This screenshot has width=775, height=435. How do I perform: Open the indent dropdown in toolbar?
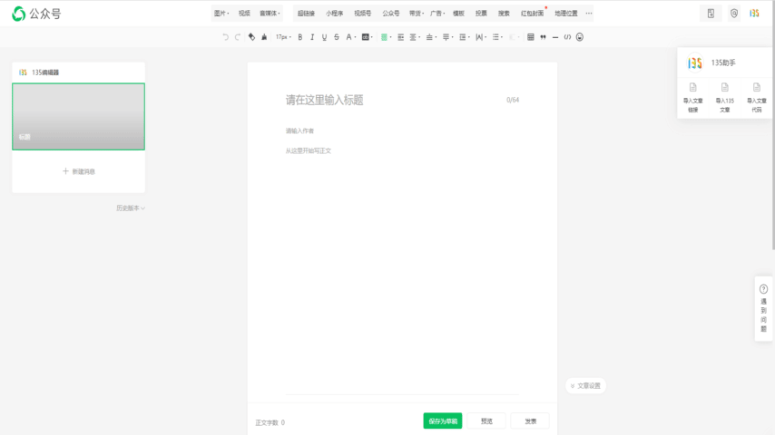click(416, 37)
